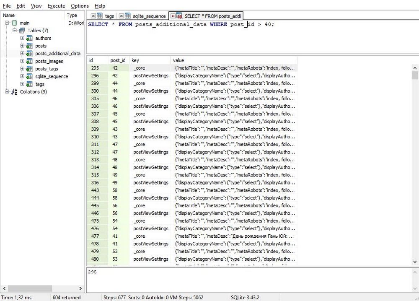This screenshot has height=301, width=419.
Task: Expand the Collations (9) node
Action: click(x=7, y=92)
